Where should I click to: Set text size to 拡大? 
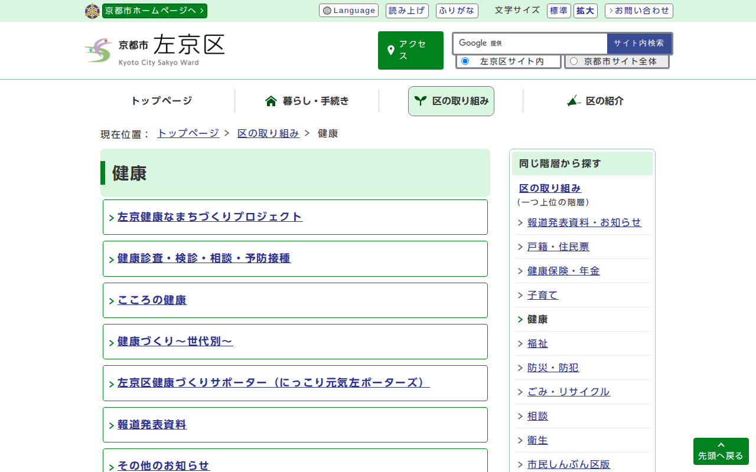(x=586, y=11)
